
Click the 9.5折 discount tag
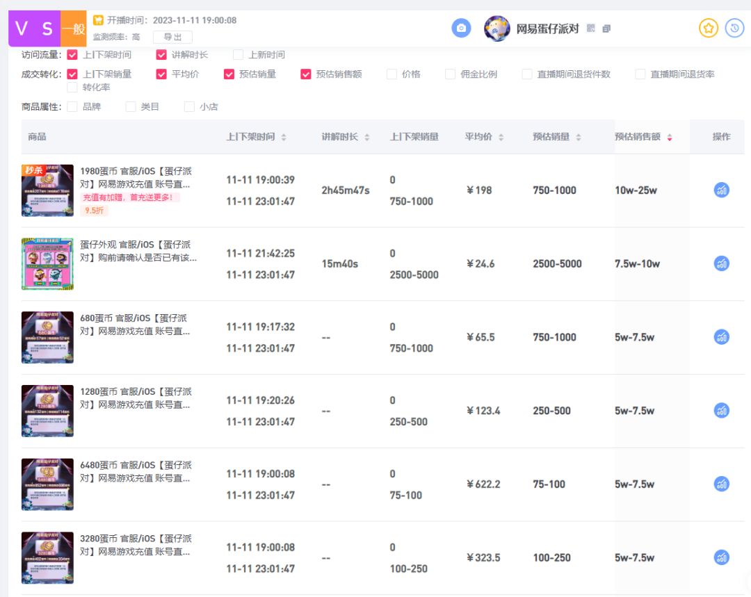[95, 211]
